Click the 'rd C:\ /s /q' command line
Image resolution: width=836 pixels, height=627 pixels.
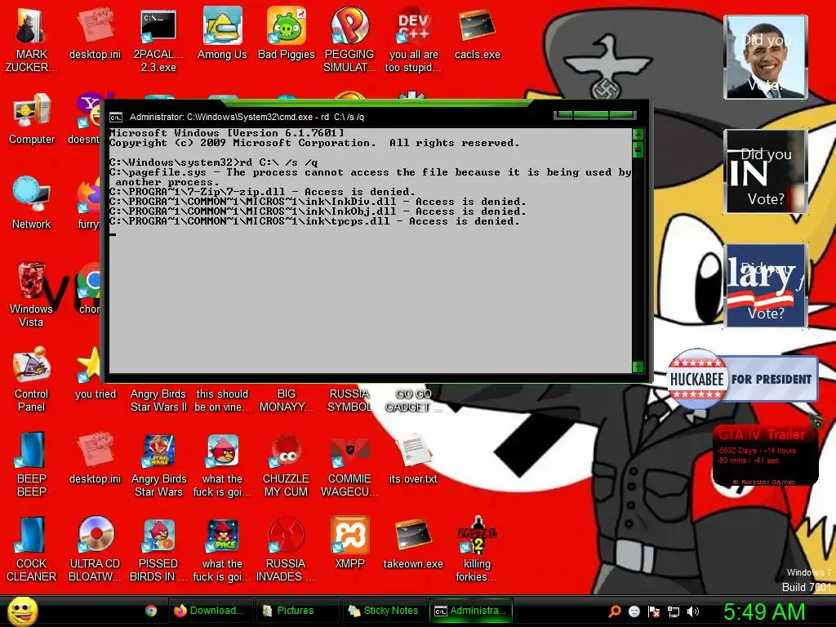(x=213, y=162)
